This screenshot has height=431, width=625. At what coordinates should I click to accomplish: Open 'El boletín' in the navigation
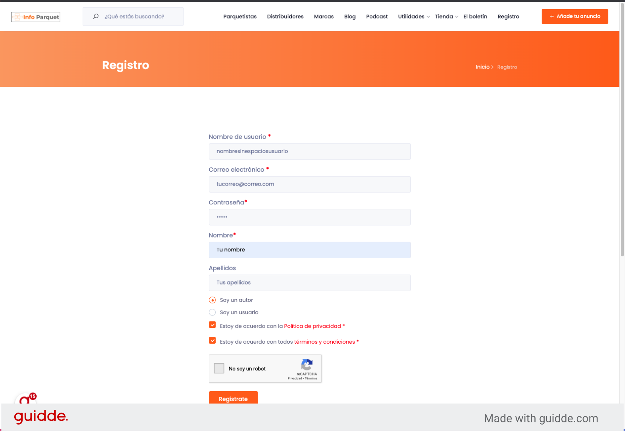point(475,17)
